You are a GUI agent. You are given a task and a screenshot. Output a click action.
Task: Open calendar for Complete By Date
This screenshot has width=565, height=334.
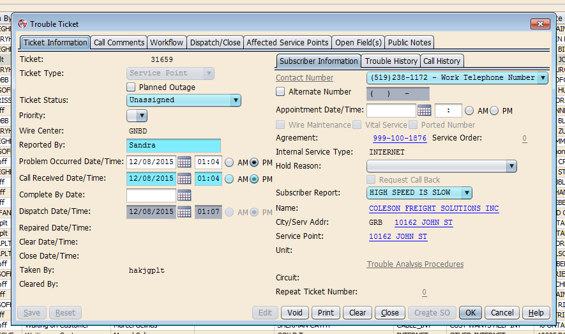point(184,195)
